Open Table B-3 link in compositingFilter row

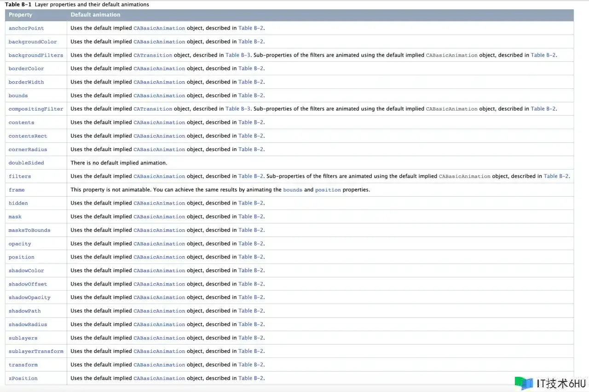click(x=238, y=109)
